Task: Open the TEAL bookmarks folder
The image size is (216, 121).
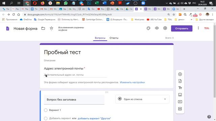Action: click(x=168, y=19)
